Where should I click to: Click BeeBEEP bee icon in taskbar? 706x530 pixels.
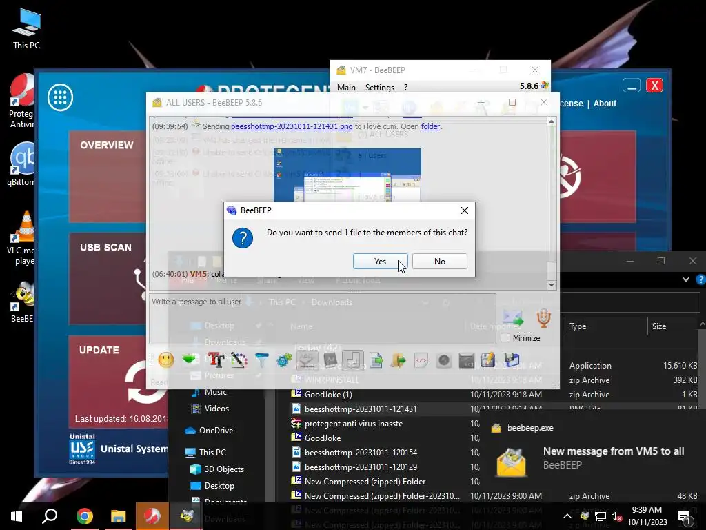coord(187,516)
